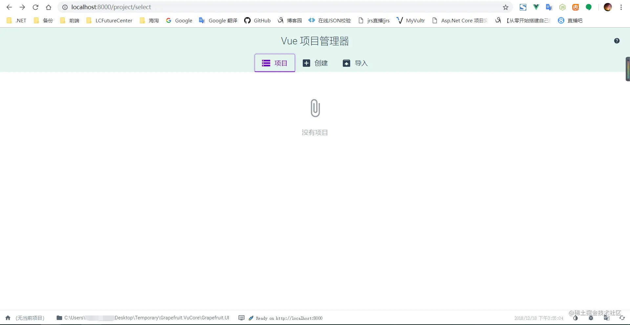Open the 从零开始搭建自己 bookmark

tap(523, 20)
